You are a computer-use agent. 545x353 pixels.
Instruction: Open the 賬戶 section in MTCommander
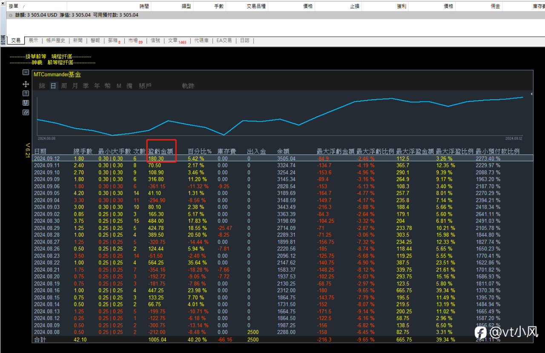click(145, 86)
